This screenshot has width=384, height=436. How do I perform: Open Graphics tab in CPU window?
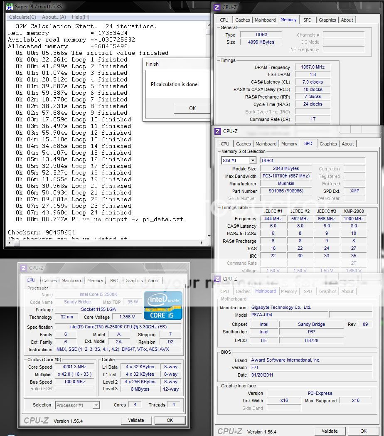134,281
